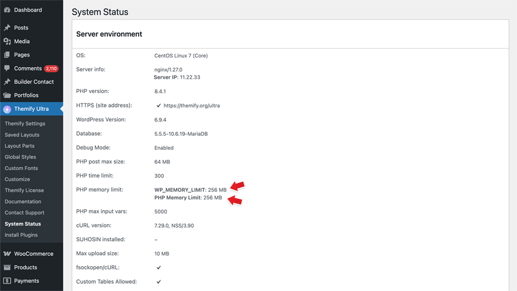Open the Customize submenu link
The height and width of the screenshot is (291, 517).
click(x=17, y=179)
